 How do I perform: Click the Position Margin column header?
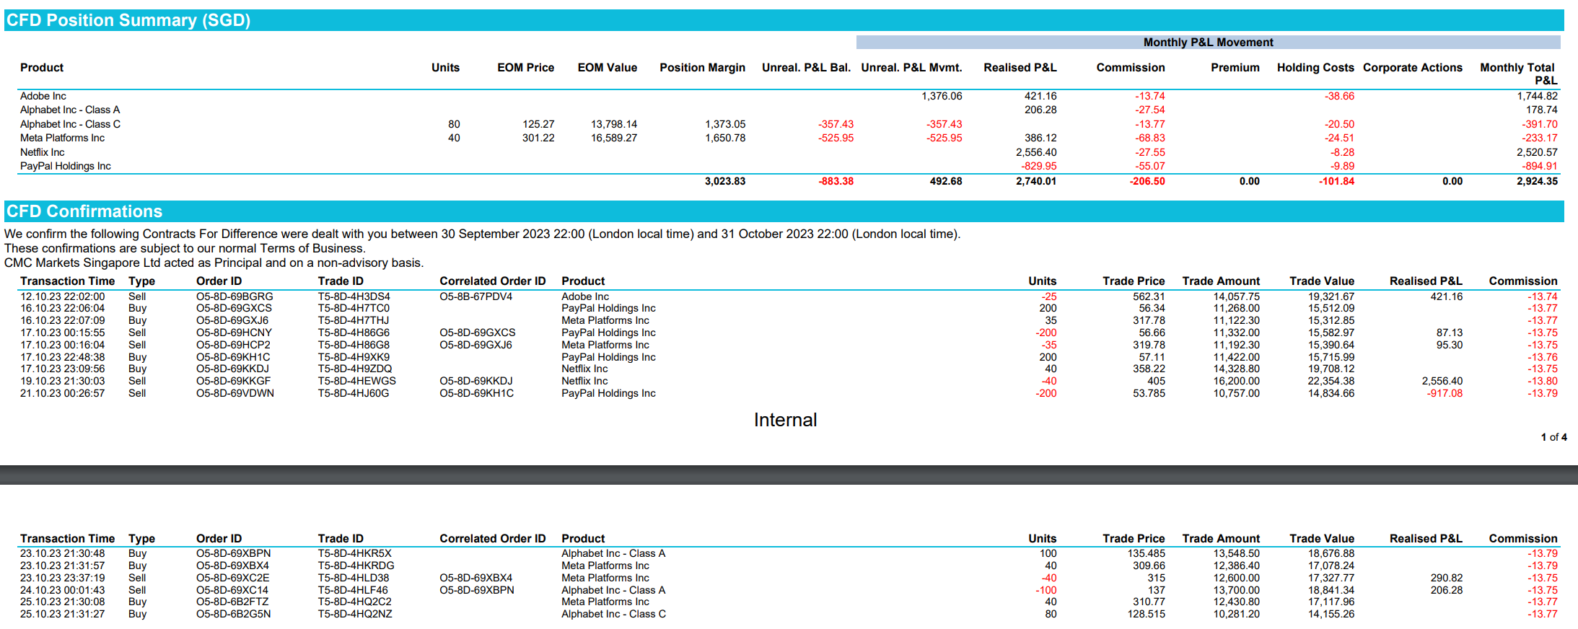tap(702, 68)
